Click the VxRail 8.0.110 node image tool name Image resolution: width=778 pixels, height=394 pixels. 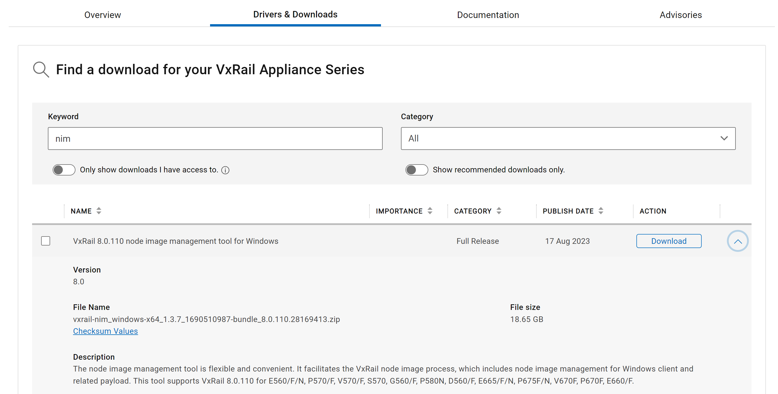click(x=175, y=241)
